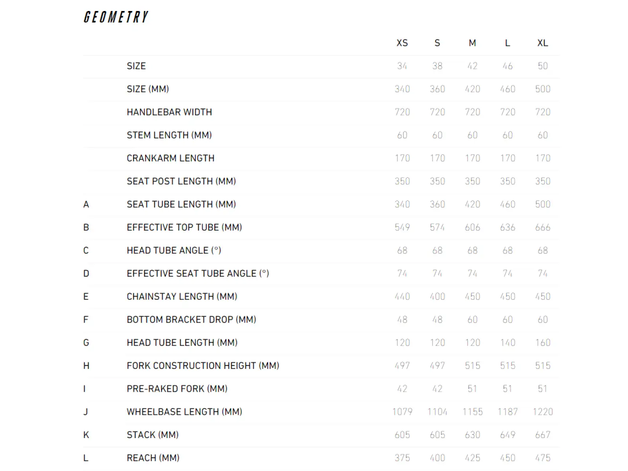Click reach value 375 for XS
Screen dimensions: 628x471
(402, 458)
